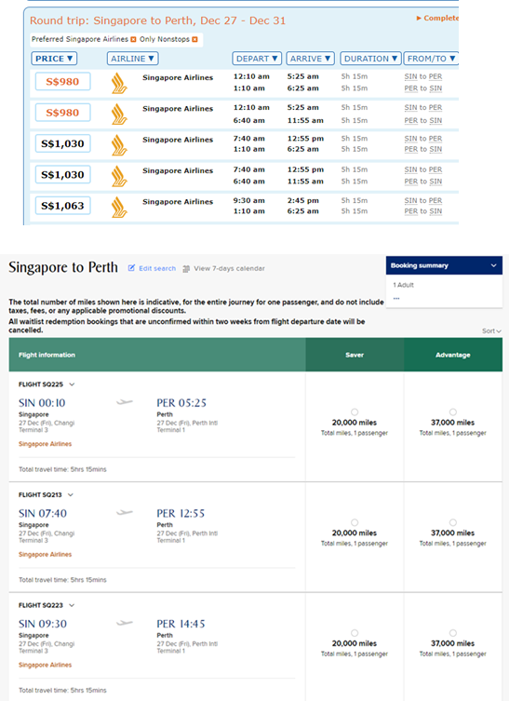Image resolution: width=509 pixels, height=701 pixels.
Task: Click the Singapore Airlines logo on S$1,063 row
Action: click(119, 207)
